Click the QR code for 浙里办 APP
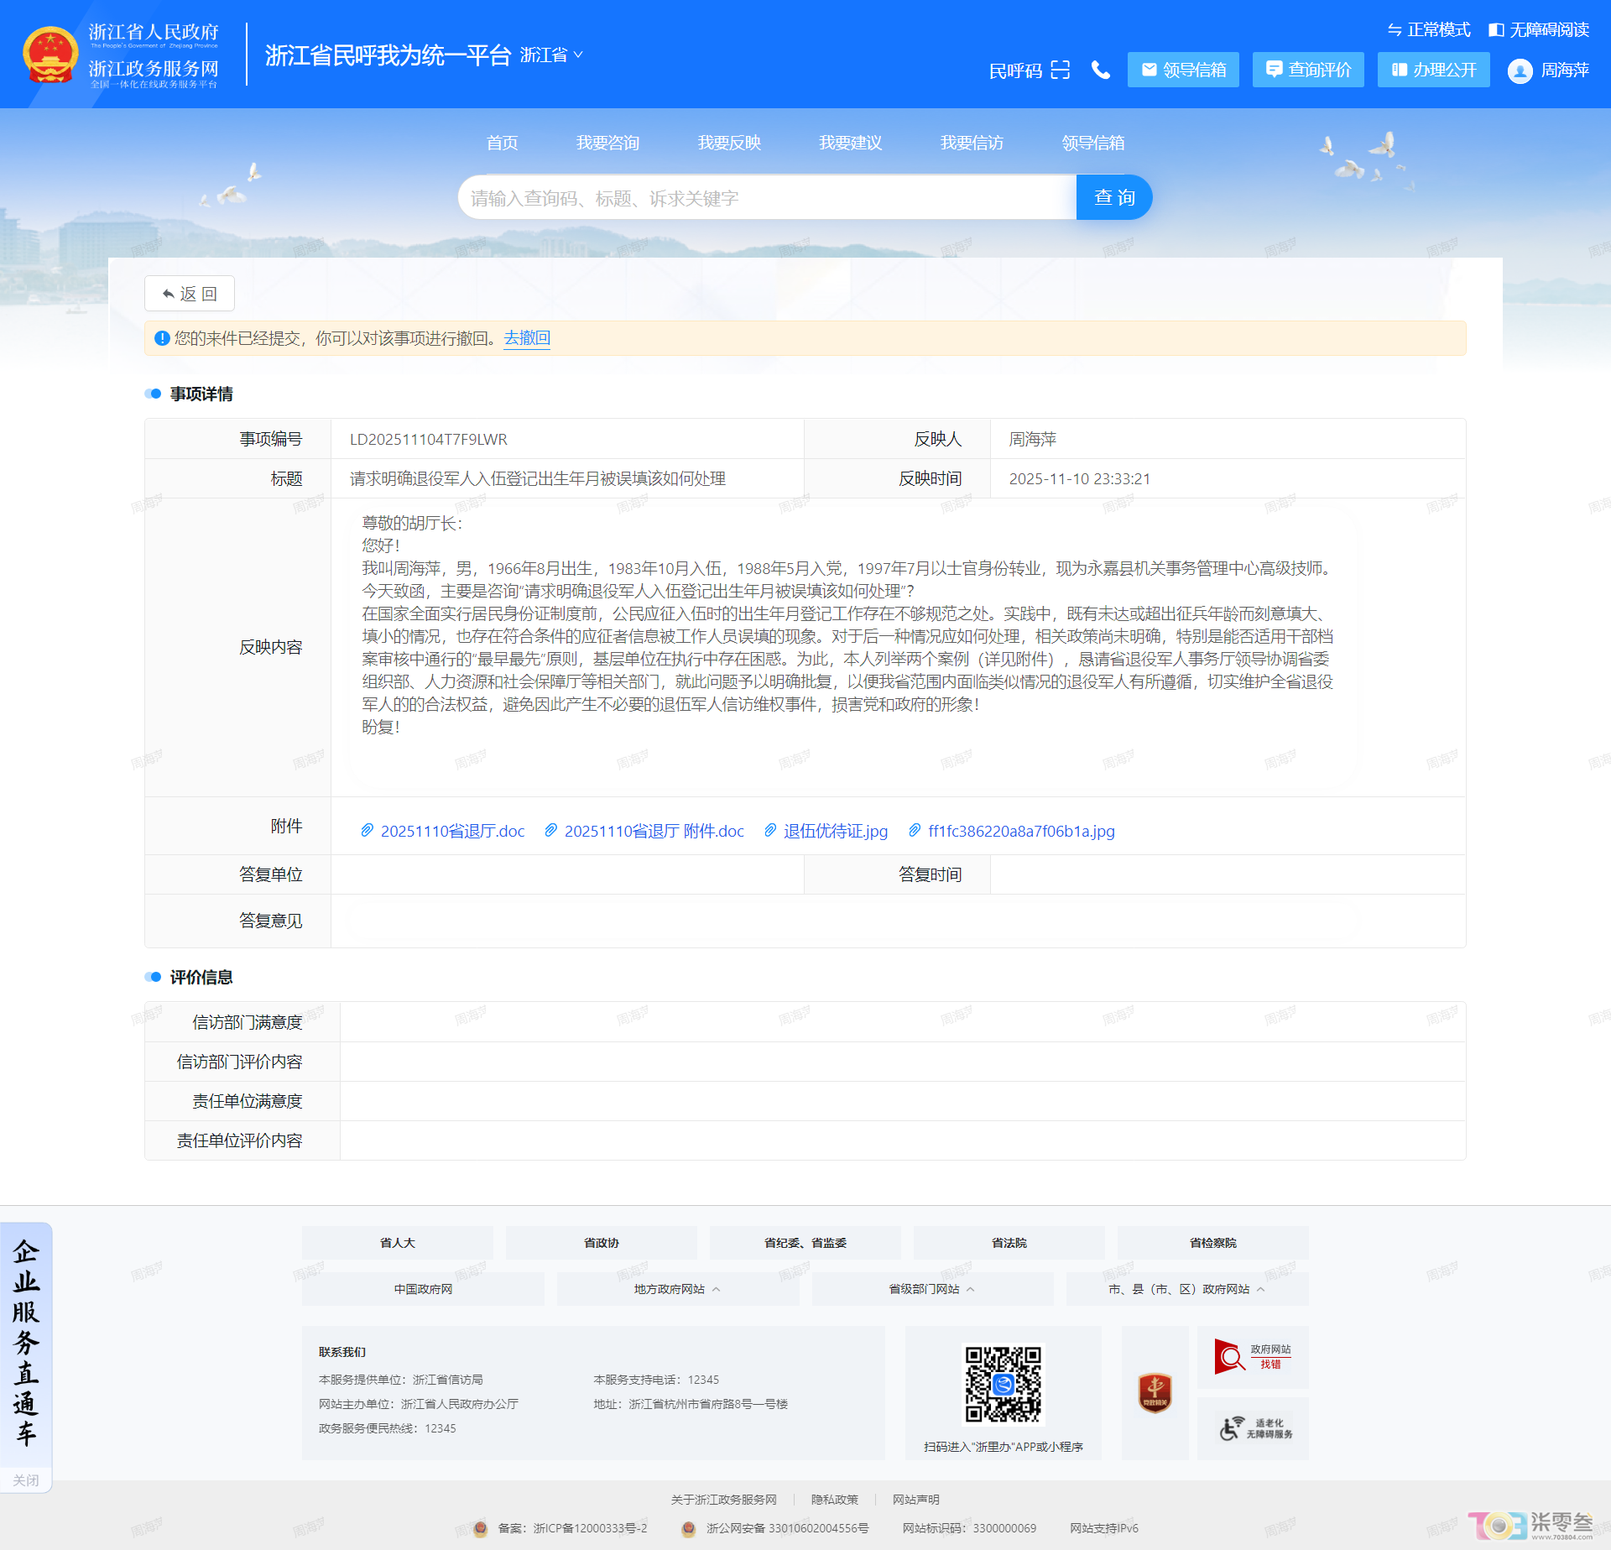 (x=1003, y=1384)
